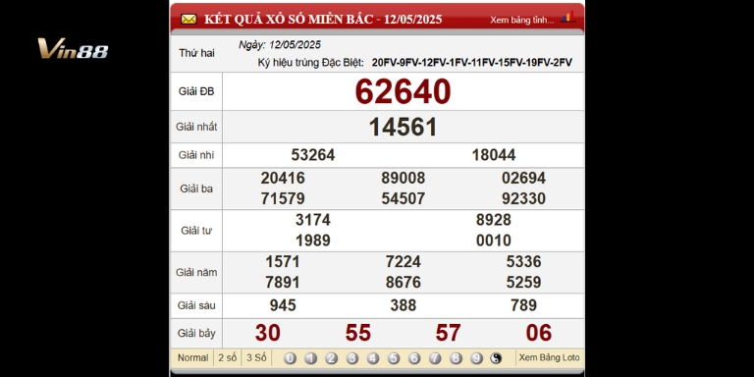
Task: Click fifth prize number 5259
Action: [x=523, y=283]
